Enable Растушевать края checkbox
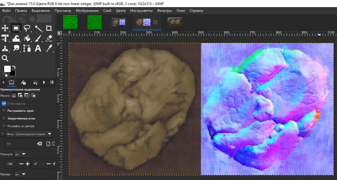Viewport: 337px width, 180px height. pyautogui.click(x=4, y=111)
